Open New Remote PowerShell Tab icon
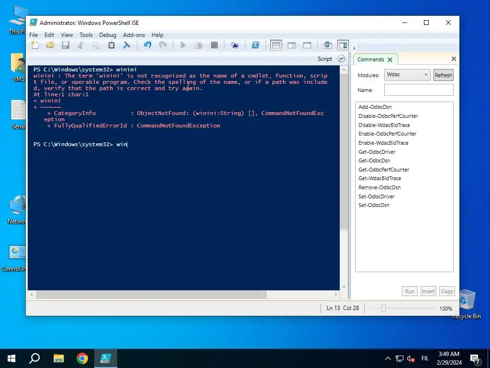This screenshot has width=490, height=368. point(234,46)
